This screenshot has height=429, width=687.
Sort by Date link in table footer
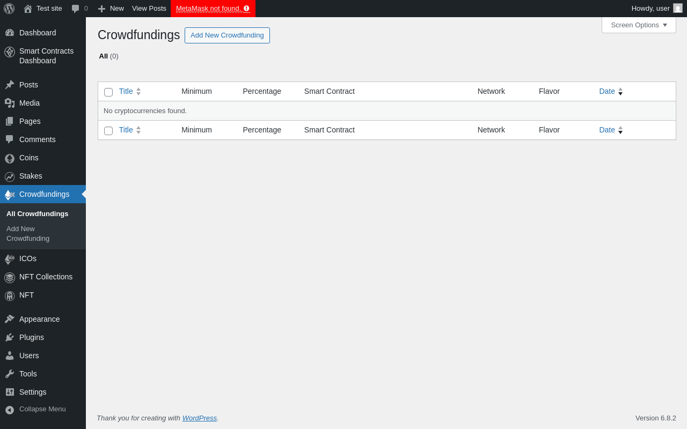(x=607, y=130)
